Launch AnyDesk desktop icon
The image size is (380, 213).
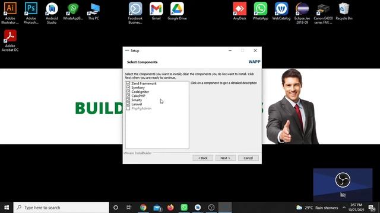pos(240,11)
